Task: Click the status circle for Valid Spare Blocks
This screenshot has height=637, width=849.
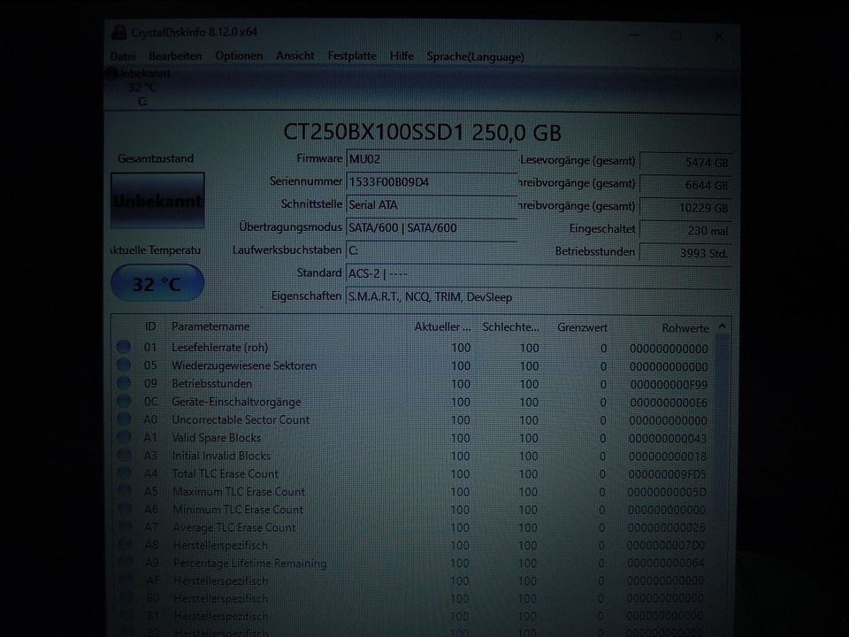Action: click(124, 437)
